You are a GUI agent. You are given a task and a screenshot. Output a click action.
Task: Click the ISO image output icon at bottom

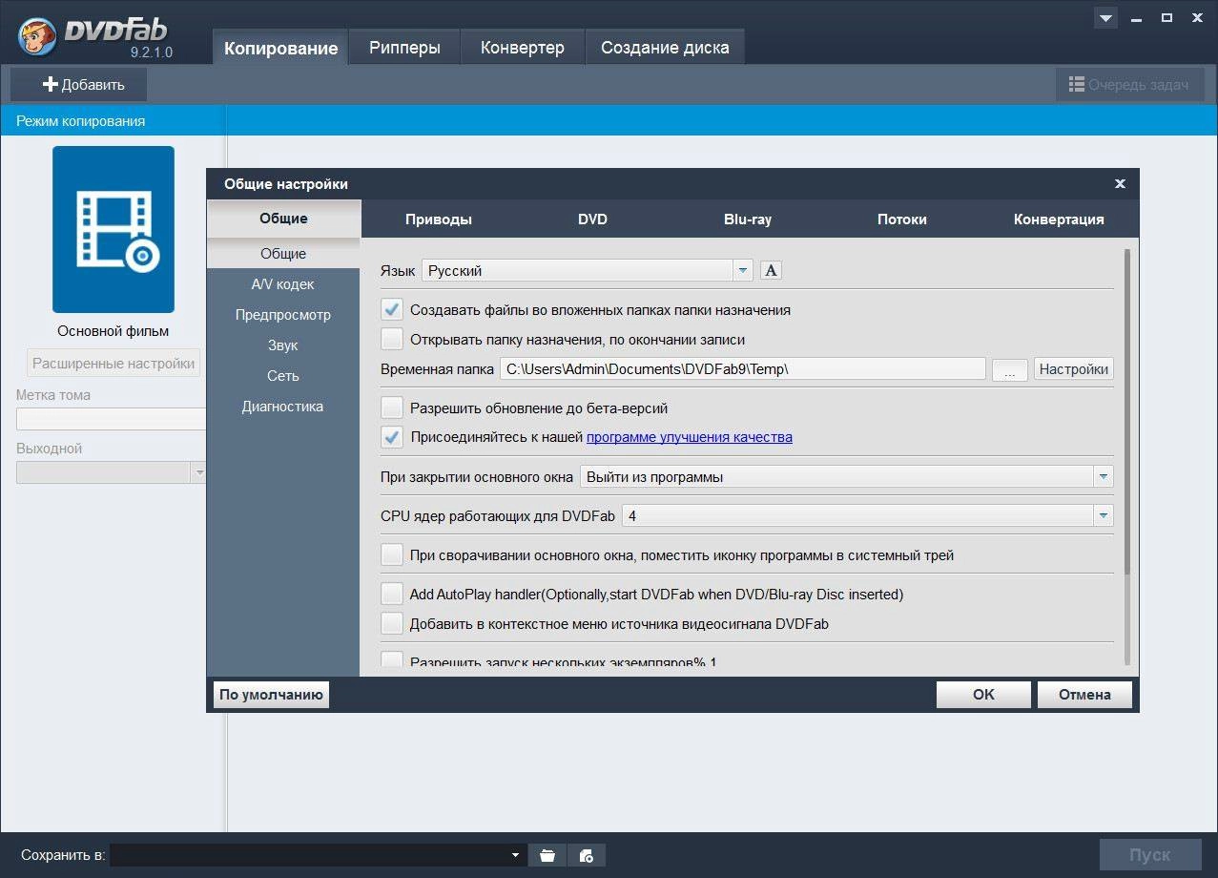point(587,855)
